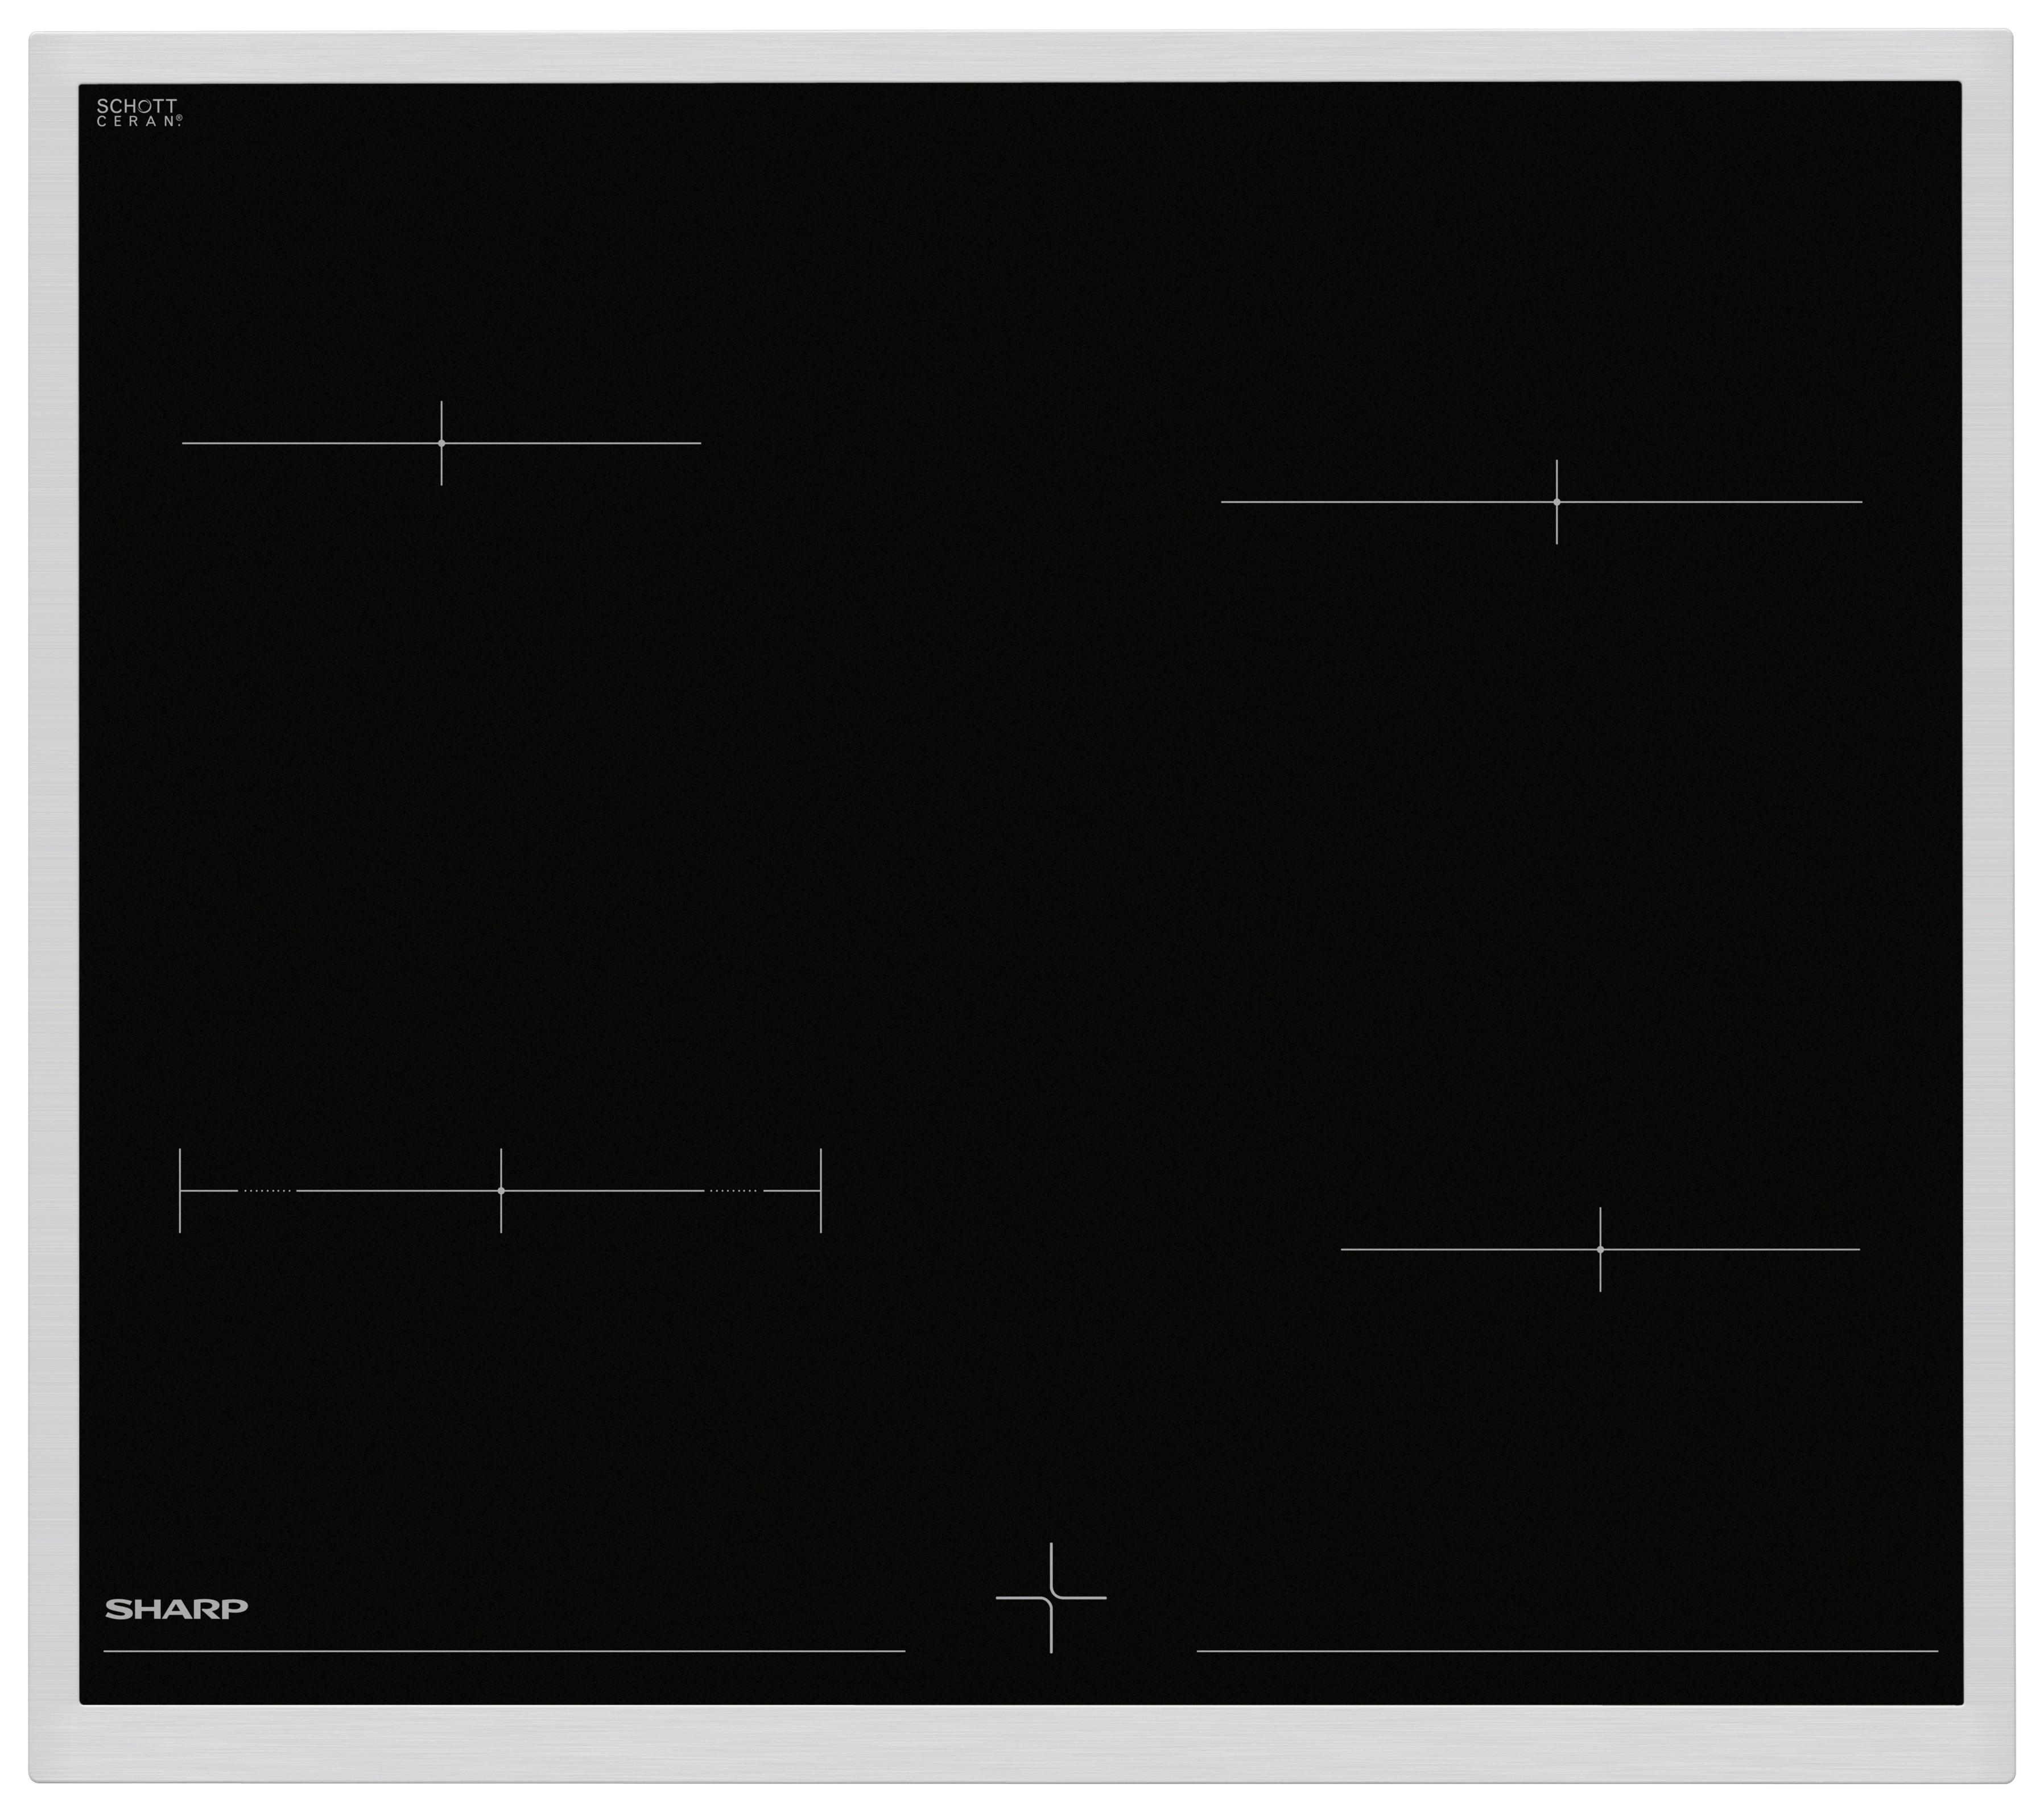Click the SHARP brand logo
This screenshot has height=1812, width=2044.
(x=176, y=1609)
